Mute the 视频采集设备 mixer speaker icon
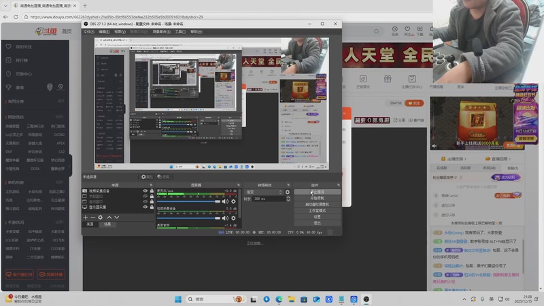 tap(225, 218)
